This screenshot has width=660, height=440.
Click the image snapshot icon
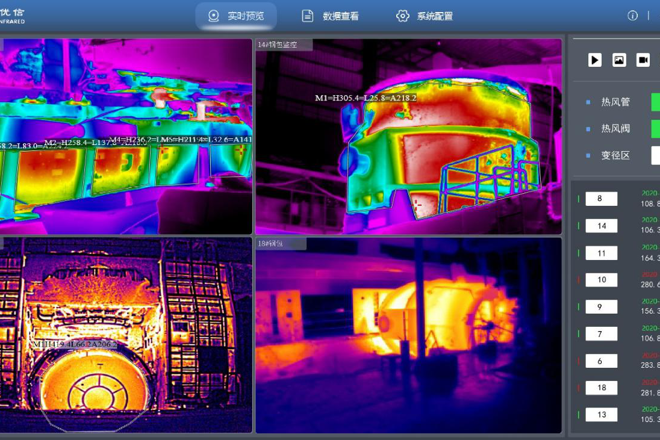[x=619, y=60]
